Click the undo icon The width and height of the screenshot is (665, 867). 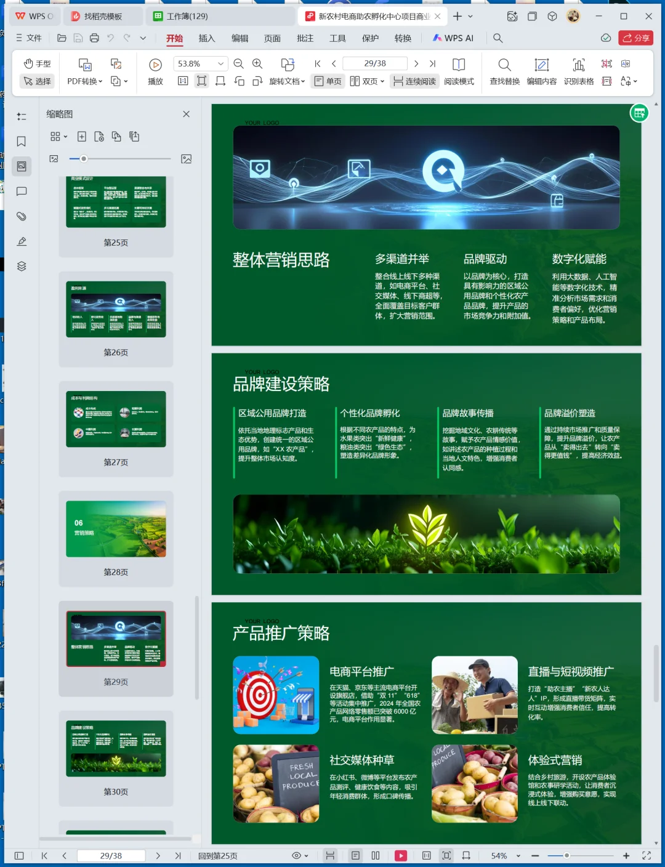point(111,38)
